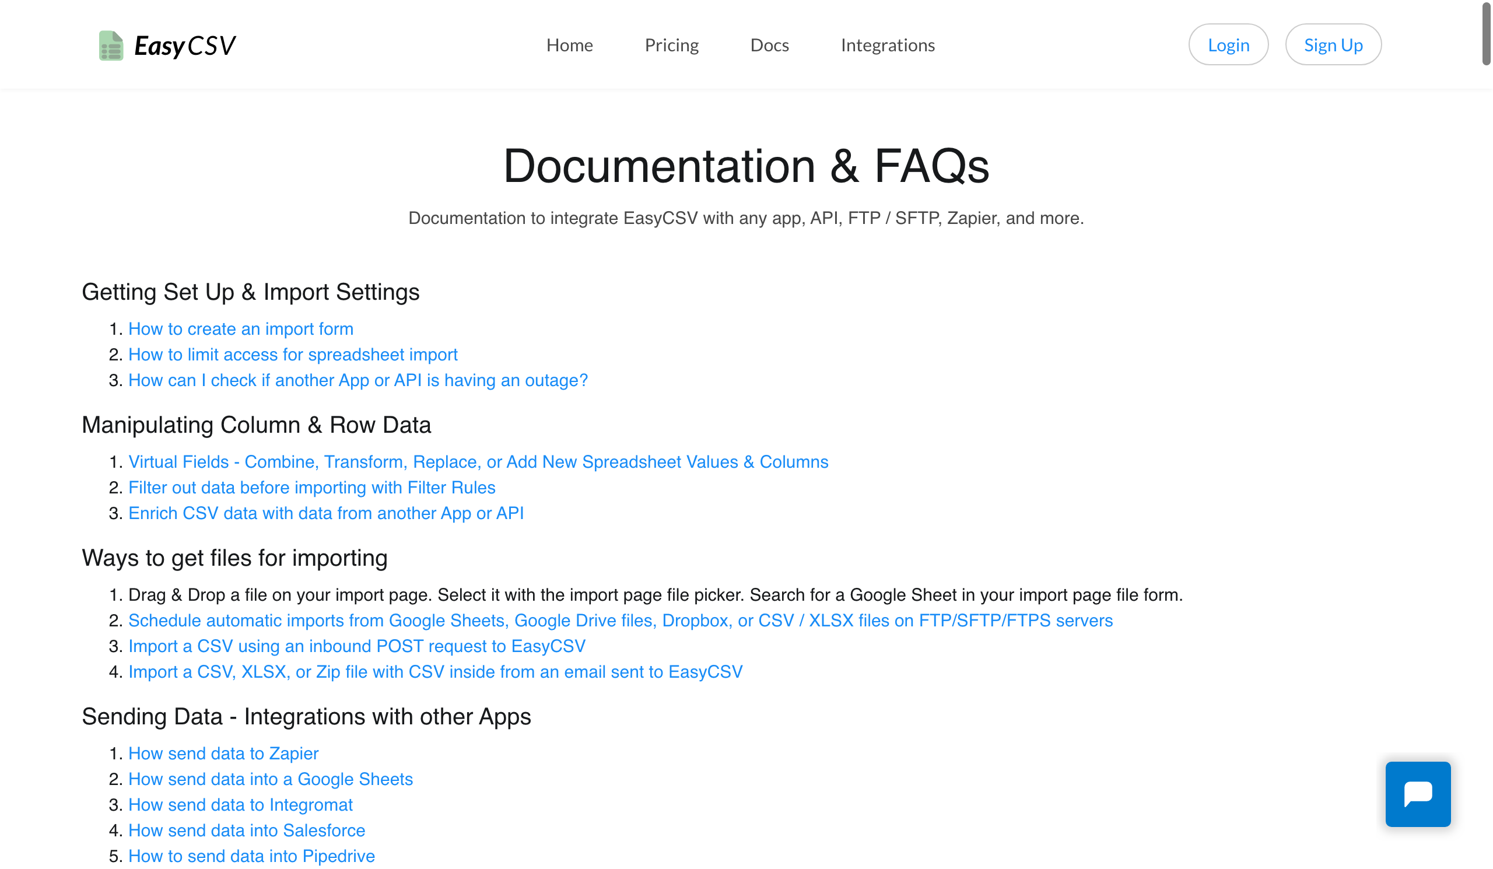
Task: Click the 'Documentation to integrate EasyCSV' subtitle text
Action: pos(746,218)
